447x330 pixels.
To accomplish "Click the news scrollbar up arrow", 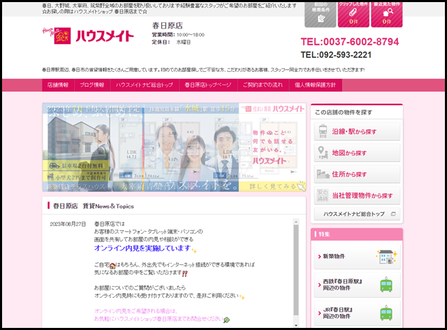I will click(296, 222).
